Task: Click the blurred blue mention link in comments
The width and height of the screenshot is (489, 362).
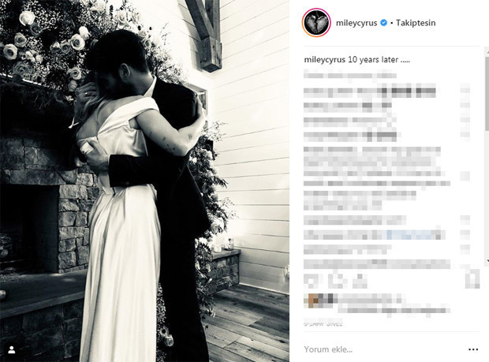Action: pyautogui.click(x=414, y=234)
